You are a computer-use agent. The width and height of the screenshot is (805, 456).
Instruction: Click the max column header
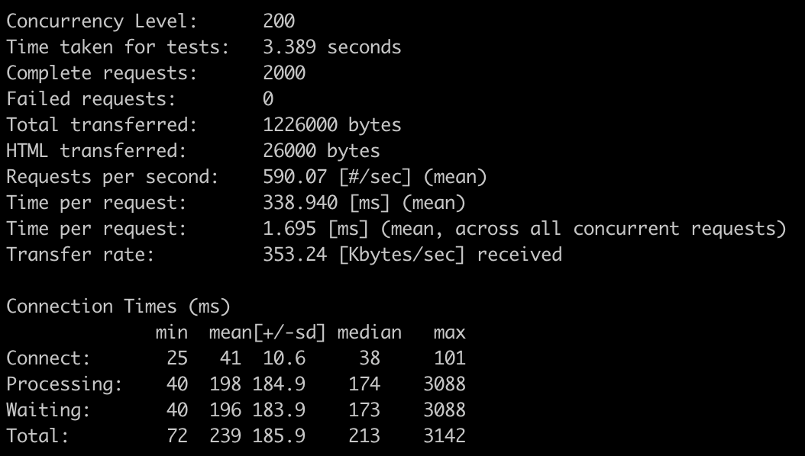coord(449,332)
